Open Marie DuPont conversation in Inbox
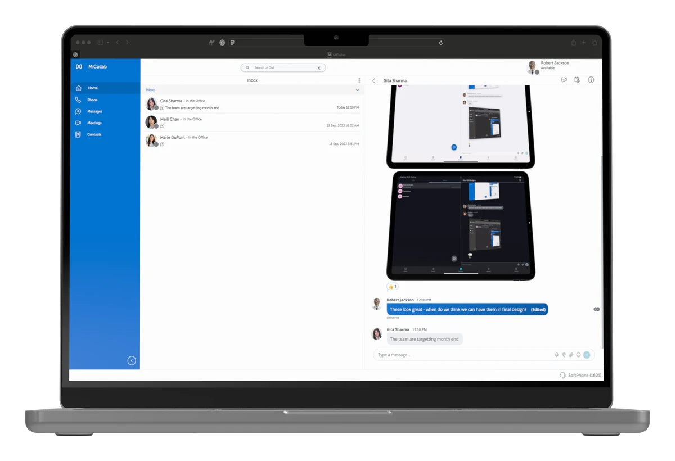The image size is (675, 461). 252,141
